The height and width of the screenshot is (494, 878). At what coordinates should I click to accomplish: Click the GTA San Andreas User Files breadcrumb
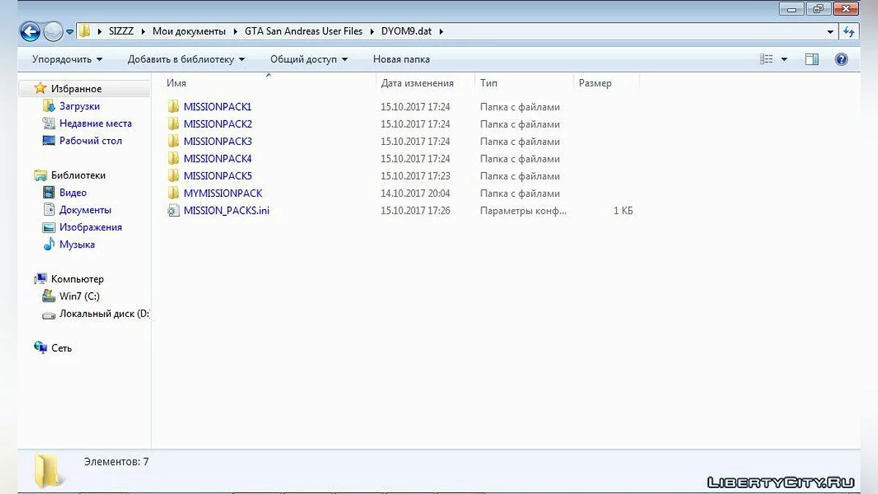pos(304,31)
